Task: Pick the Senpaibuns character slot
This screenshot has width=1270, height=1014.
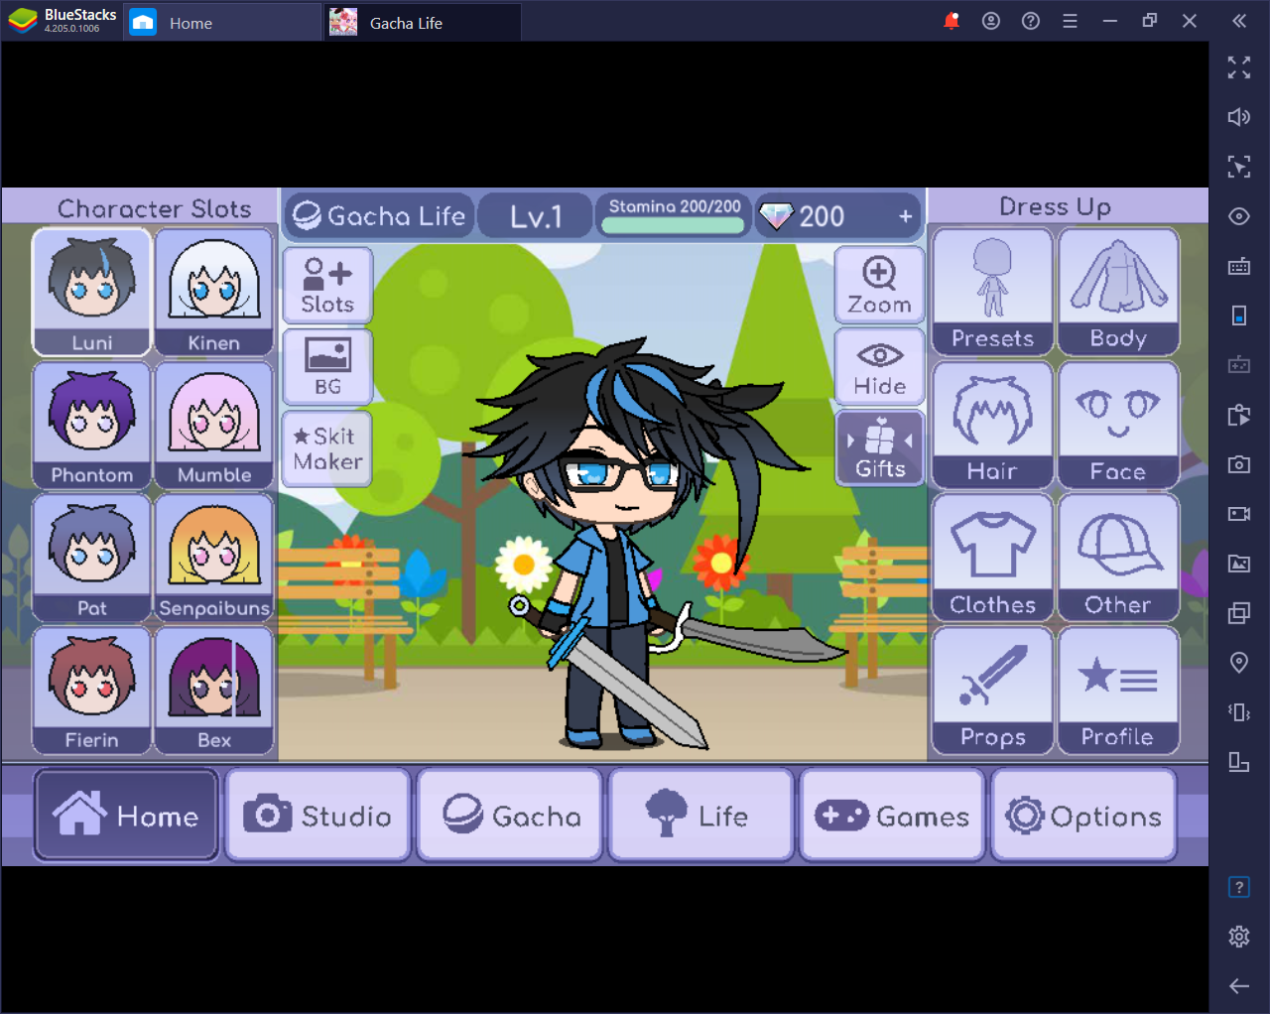Action: click(214, 558)
